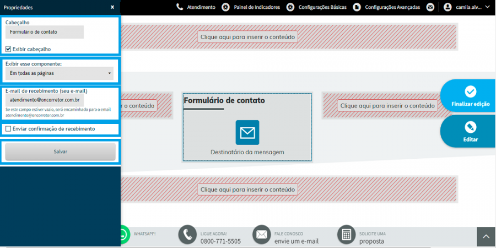Click the calculator icon for Solicite uma proposta
Image resolution: width=496 pixels, height=248 pixels.
tap(347, 235)
